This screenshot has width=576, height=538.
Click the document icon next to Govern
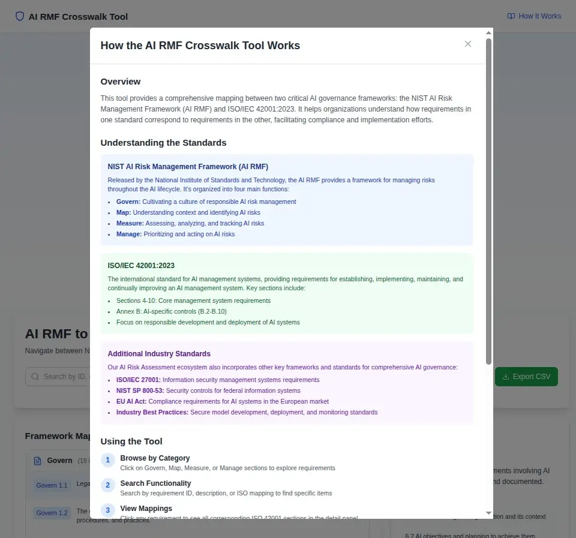37,461
